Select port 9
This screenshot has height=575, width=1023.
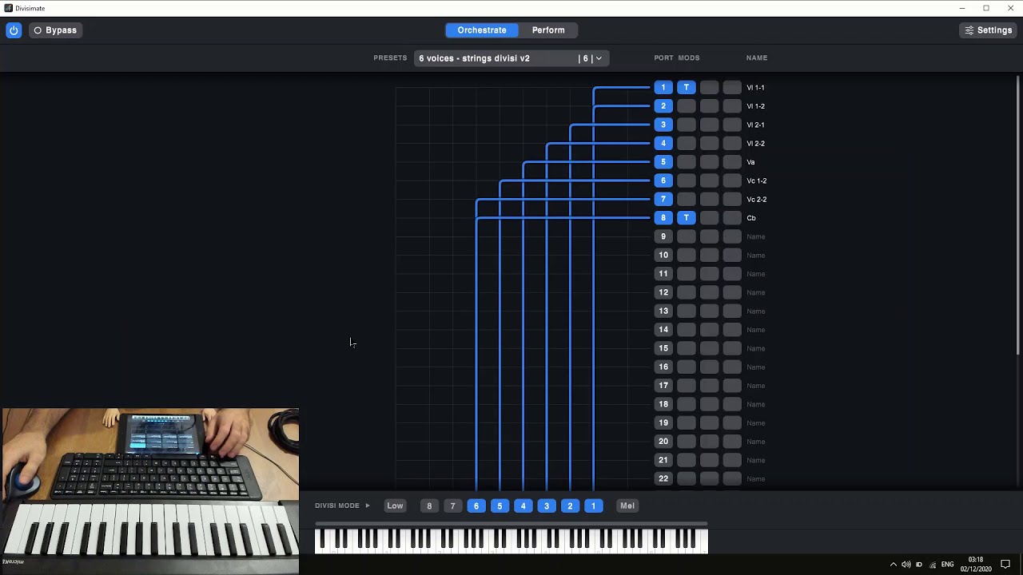click(663, 236)
